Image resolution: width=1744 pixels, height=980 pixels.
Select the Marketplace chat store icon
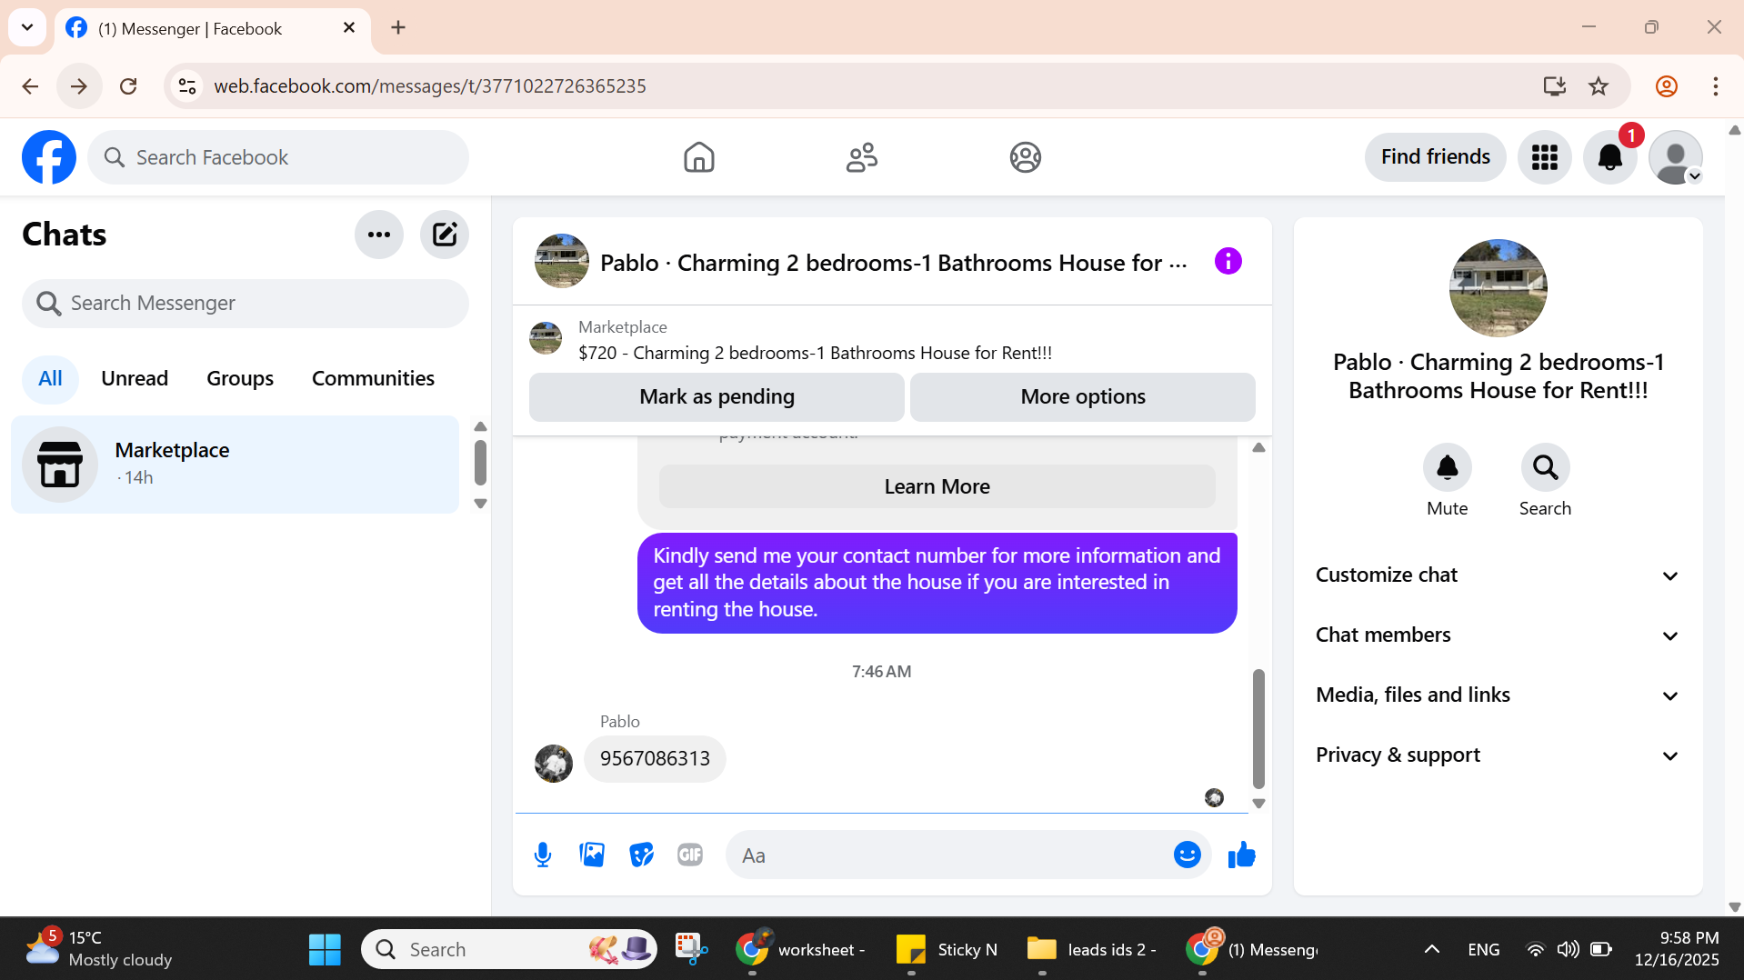tap(60, 465)
